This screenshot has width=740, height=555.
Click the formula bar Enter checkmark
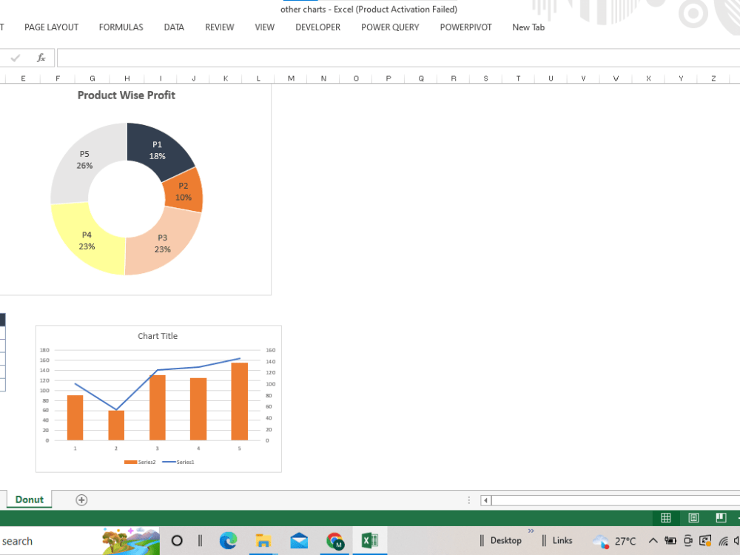[15, 58]
